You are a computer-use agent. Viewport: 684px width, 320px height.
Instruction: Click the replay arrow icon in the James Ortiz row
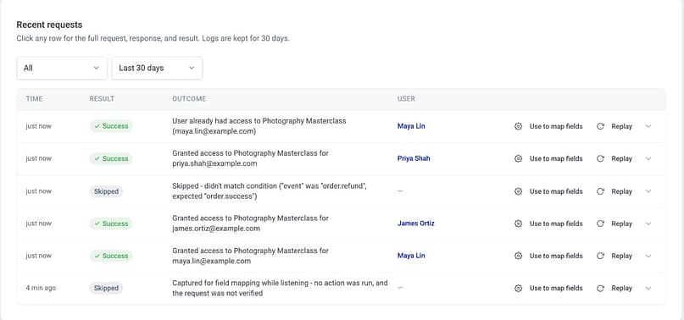pyautogui.click(x=600, y=223)
